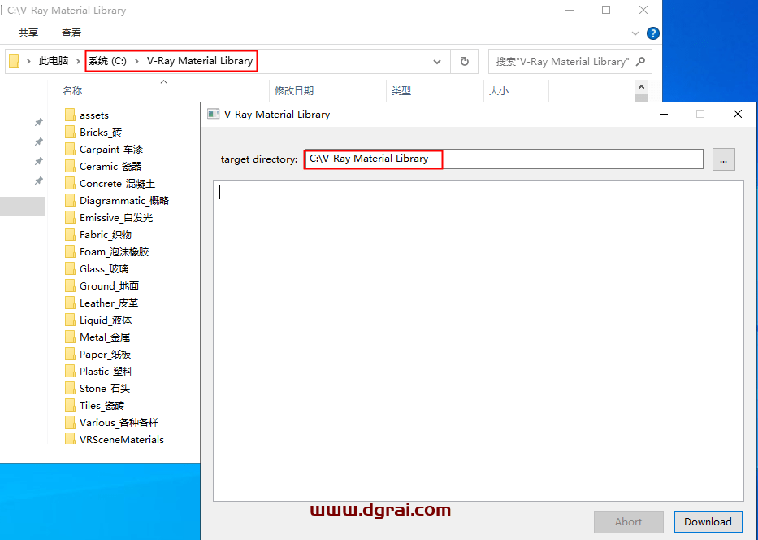
Task: Close the V-Ray Material Library dialog
Action: 738,114
